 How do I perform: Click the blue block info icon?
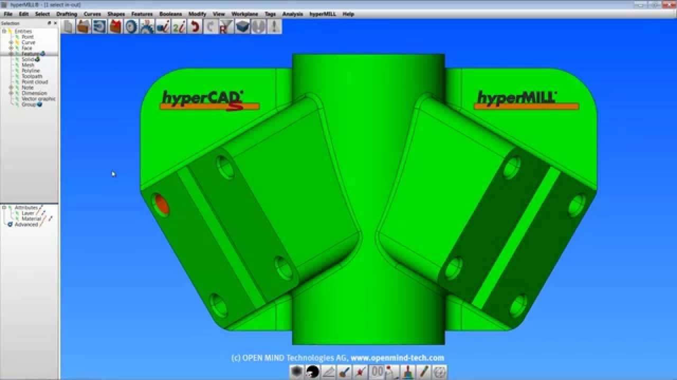pyautogui.click(x=162, y=26)
